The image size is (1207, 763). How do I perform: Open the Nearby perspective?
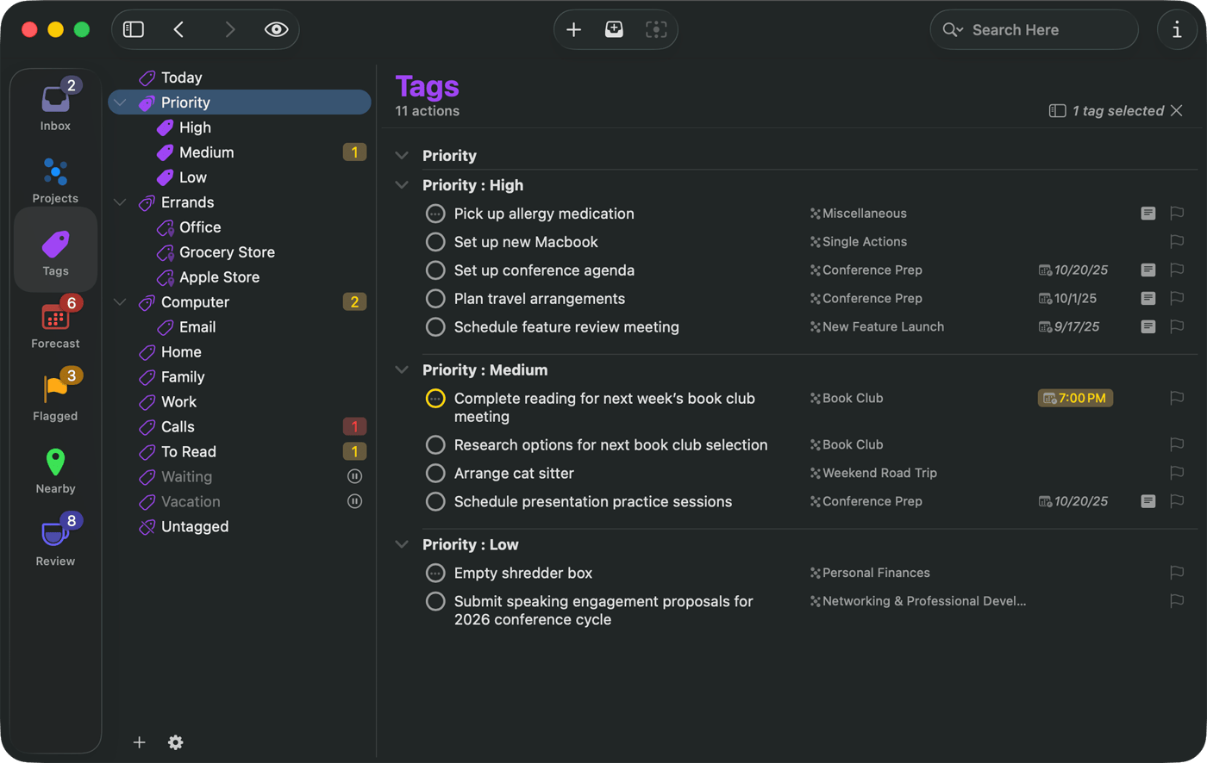[x=55, y=468]
